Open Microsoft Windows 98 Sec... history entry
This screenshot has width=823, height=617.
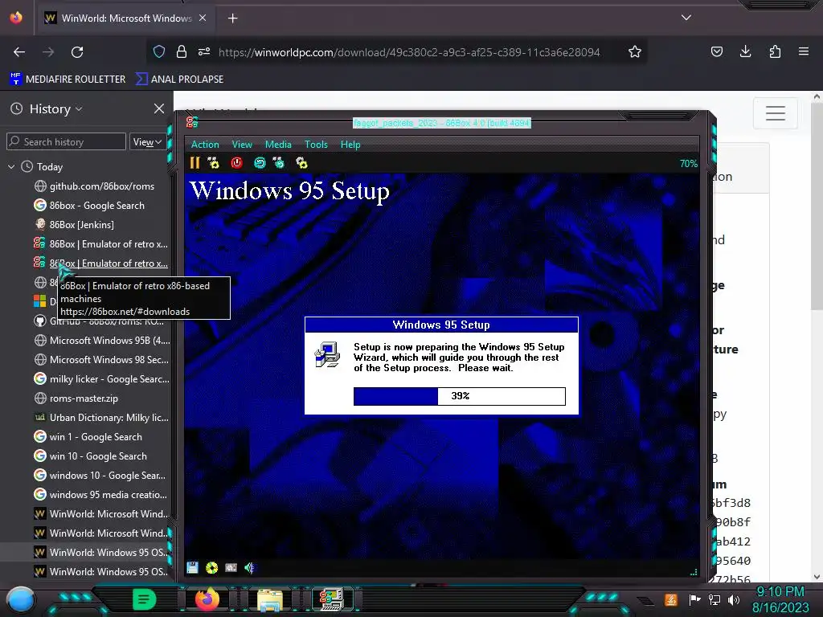tap(101, 360)
